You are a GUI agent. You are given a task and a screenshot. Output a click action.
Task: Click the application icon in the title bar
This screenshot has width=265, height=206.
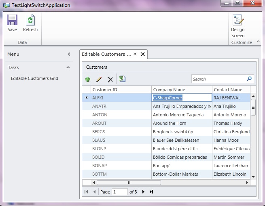click(6, 5)
